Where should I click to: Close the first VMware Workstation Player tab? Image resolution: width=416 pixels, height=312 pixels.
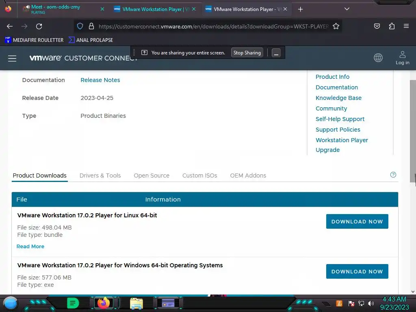point(194,9)
